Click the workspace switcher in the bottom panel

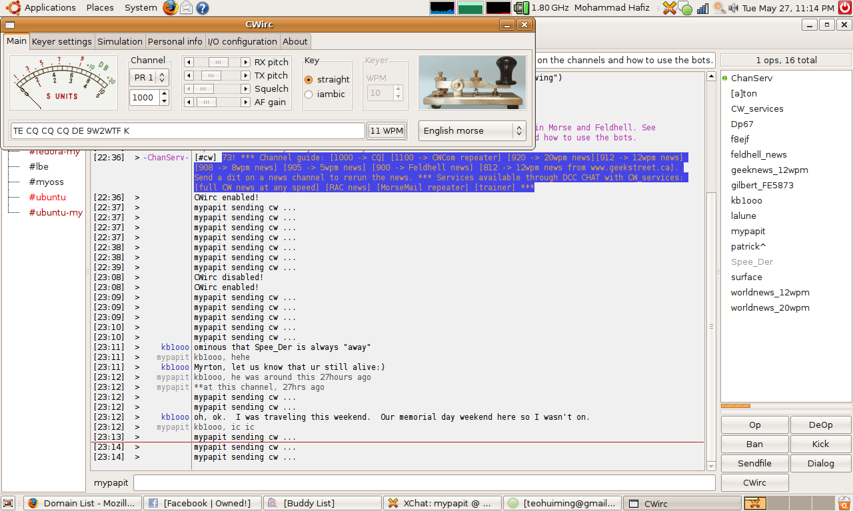[x=789, y=504]
